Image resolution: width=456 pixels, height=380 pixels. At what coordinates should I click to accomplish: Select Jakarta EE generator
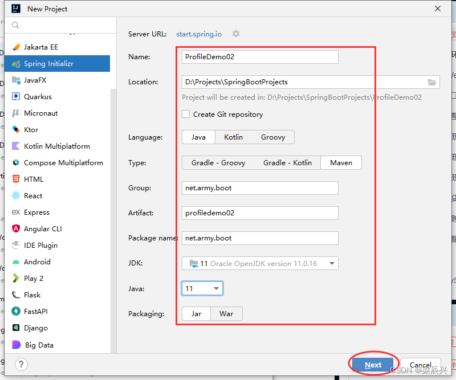(58, 47)
